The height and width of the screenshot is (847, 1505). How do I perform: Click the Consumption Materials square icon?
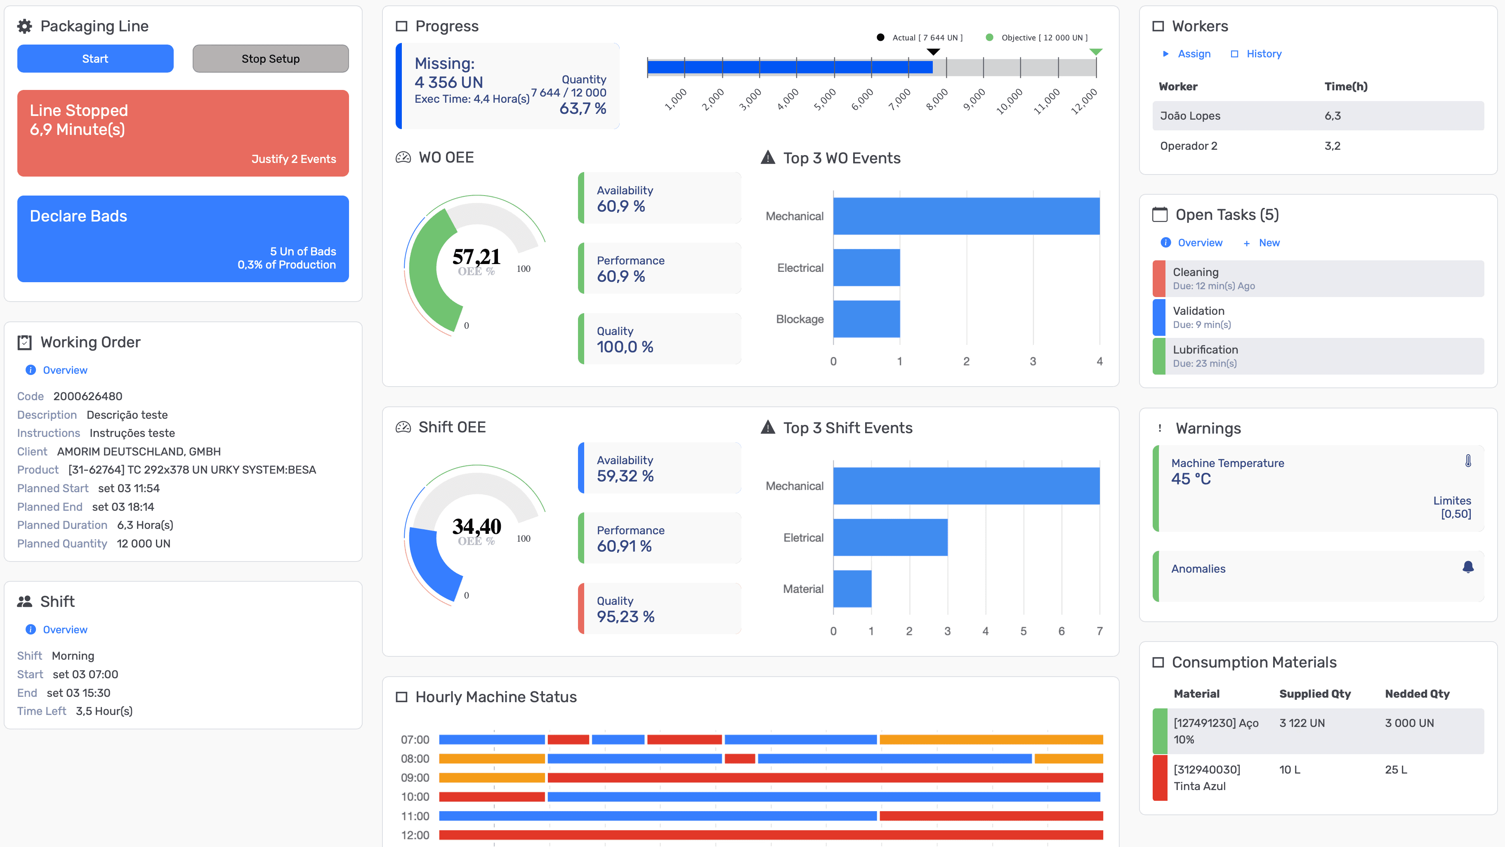[1158, 663]
